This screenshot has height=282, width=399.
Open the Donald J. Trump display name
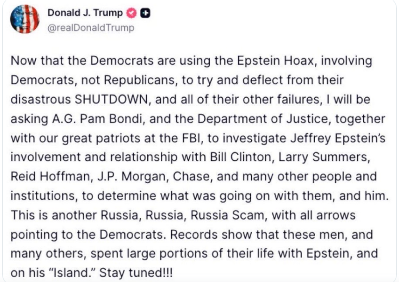click(x=85, y=13)
